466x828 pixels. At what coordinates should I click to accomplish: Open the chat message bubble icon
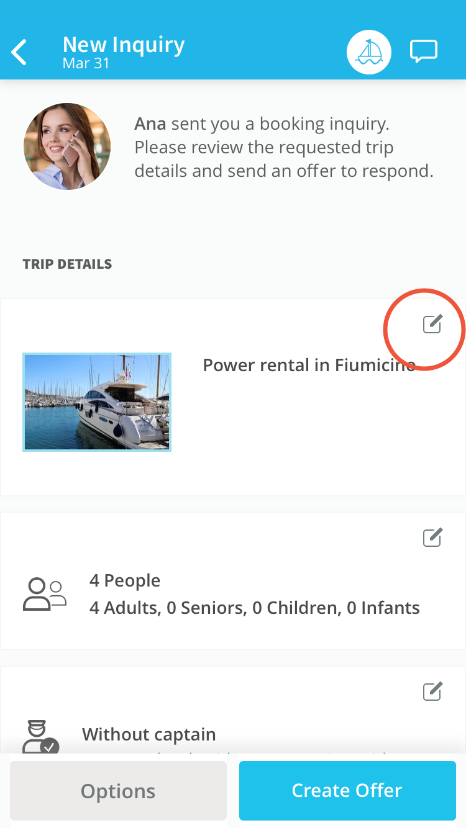point(424,52)
